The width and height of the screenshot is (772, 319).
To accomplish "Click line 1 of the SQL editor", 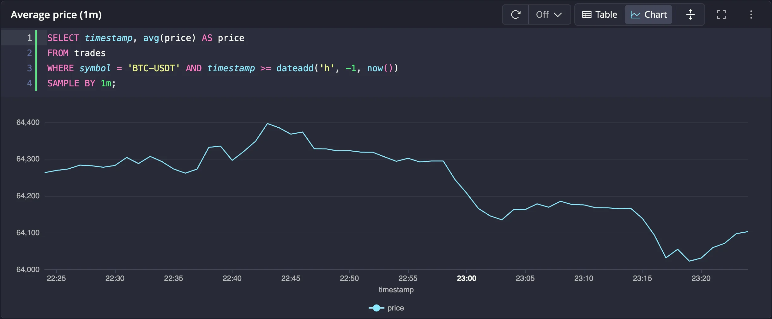I will click(x=146, y=38).
